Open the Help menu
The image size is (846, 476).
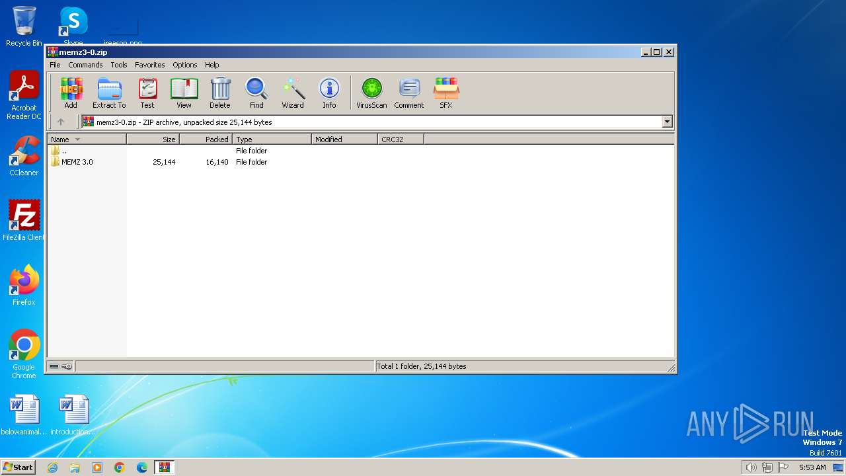point(211,65)
